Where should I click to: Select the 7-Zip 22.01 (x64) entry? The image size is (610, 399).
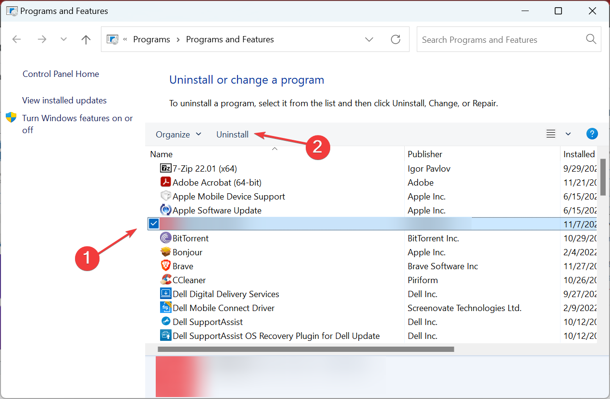[205, 168]
